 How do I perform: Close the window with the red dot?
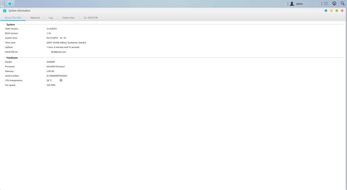tap(342, 11)
